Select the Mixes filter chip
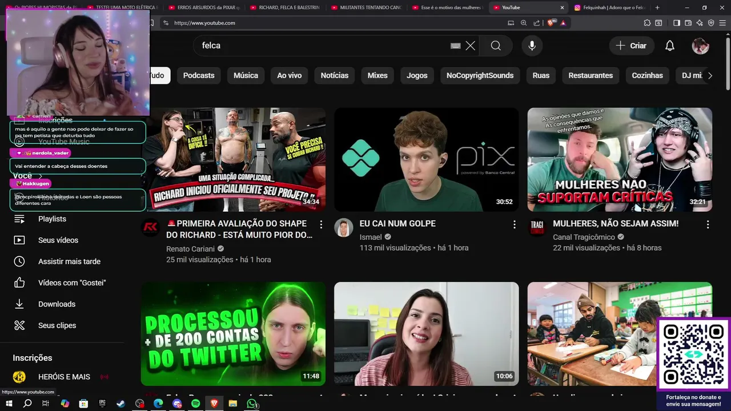The image size is (731, 411). [377, 75]
